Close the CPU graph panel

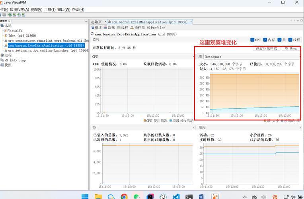(x=193, y=57)
